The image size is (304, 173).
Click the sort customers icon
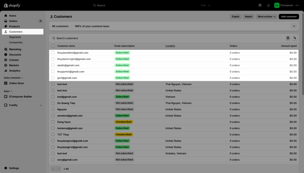click(x=294, y=38)
